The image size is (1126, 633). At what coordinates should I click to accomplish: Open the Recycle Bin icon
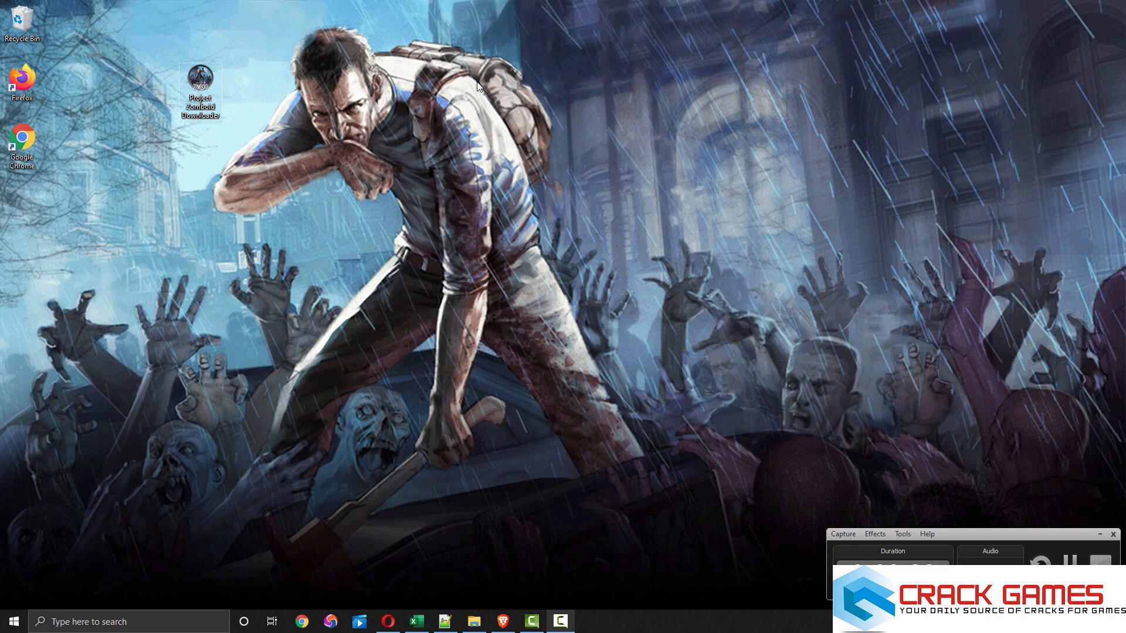coord(22,19)
